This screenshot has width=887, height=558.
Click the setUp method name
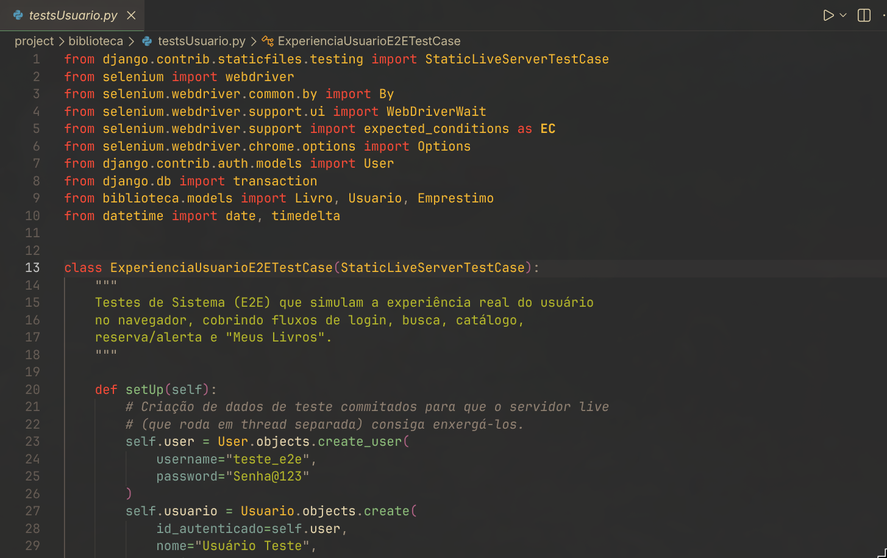[x=144, y=389]
